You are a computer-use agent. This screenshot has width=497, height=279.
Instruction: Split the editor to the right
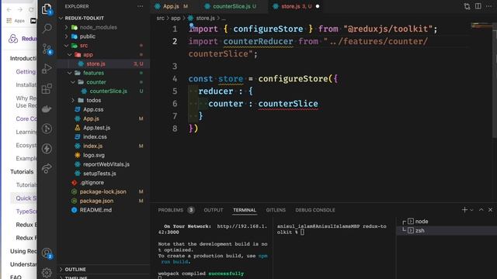coord(478,6)
